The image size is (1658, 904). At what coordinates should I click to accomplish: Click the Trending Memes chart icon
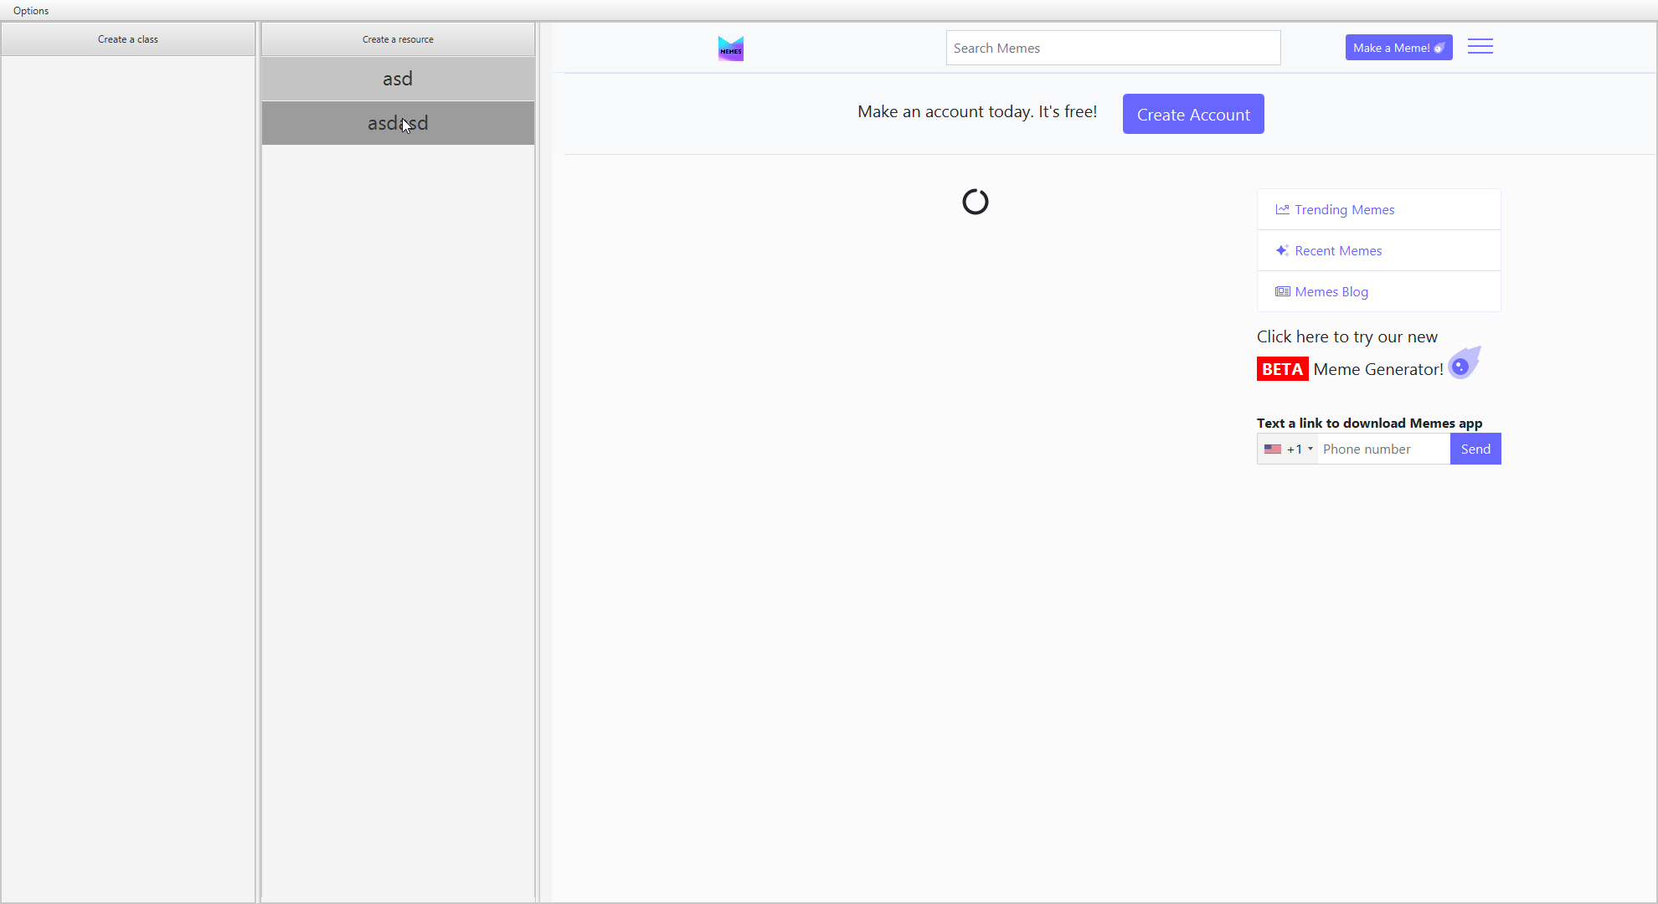pos(1282,209)
